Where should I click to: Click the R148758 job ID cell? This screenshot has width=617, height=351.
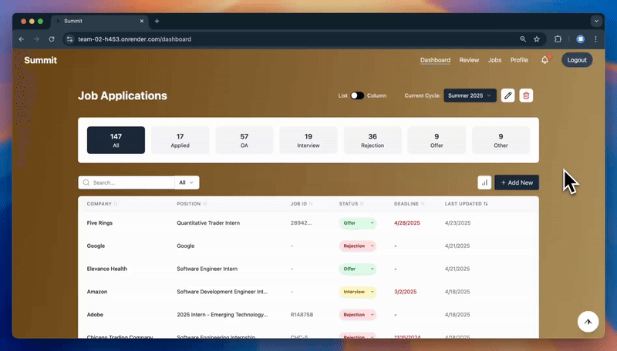[x=302, y=315]
